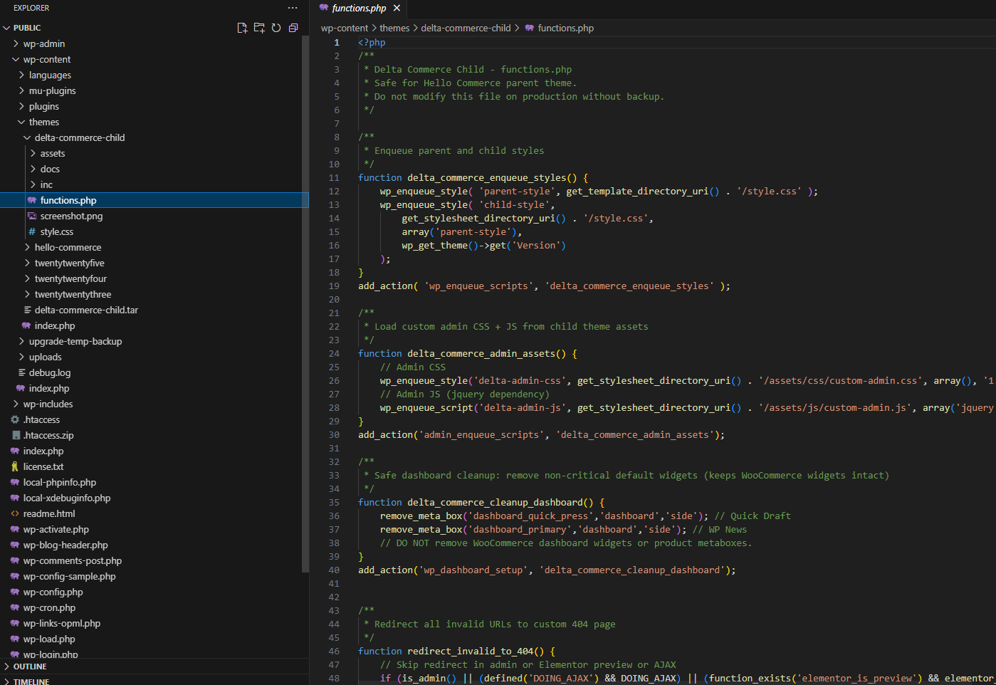Open the .htaccess settings file

[x=41, y=419]
